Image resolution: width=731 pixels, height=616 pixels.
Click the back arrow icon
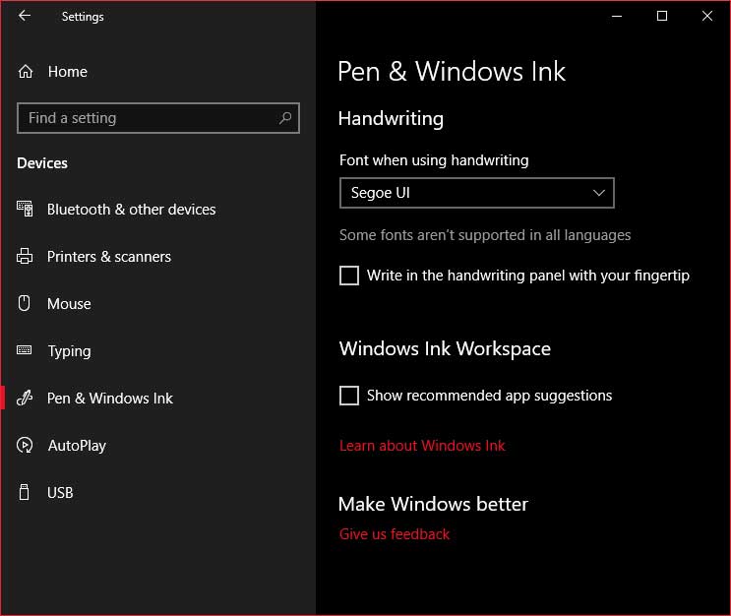(25, 16)
